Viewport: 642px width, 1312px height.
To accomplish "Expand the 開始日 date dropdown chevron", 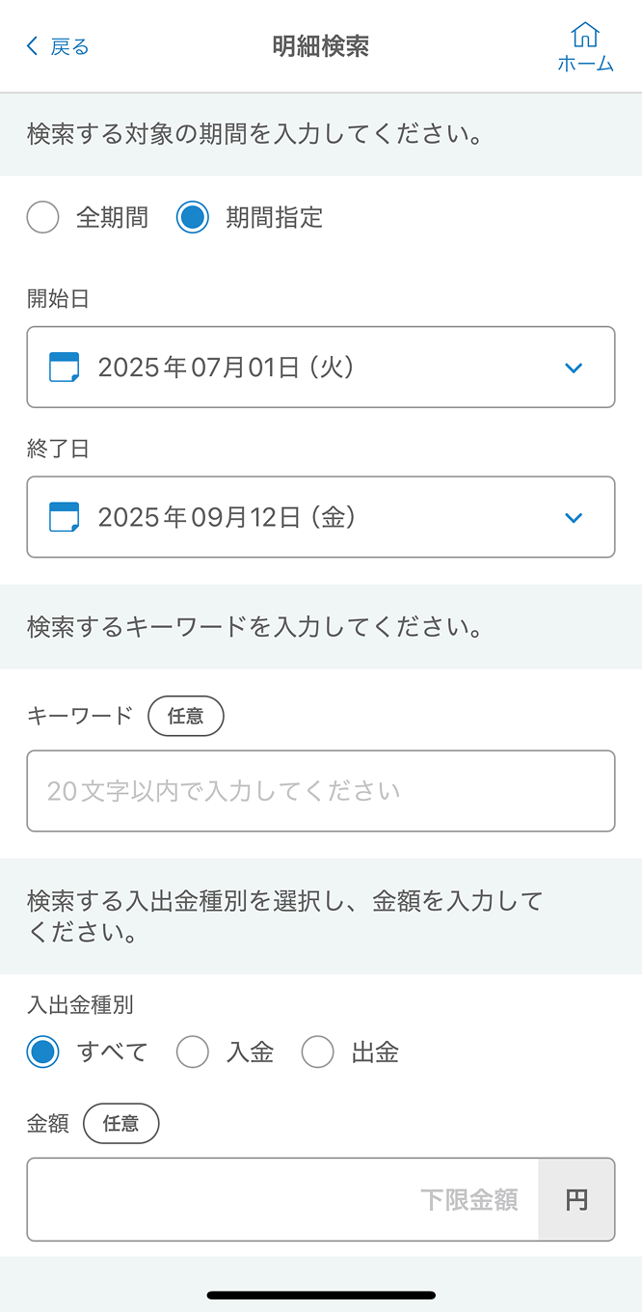I will [x=574, y=368].
